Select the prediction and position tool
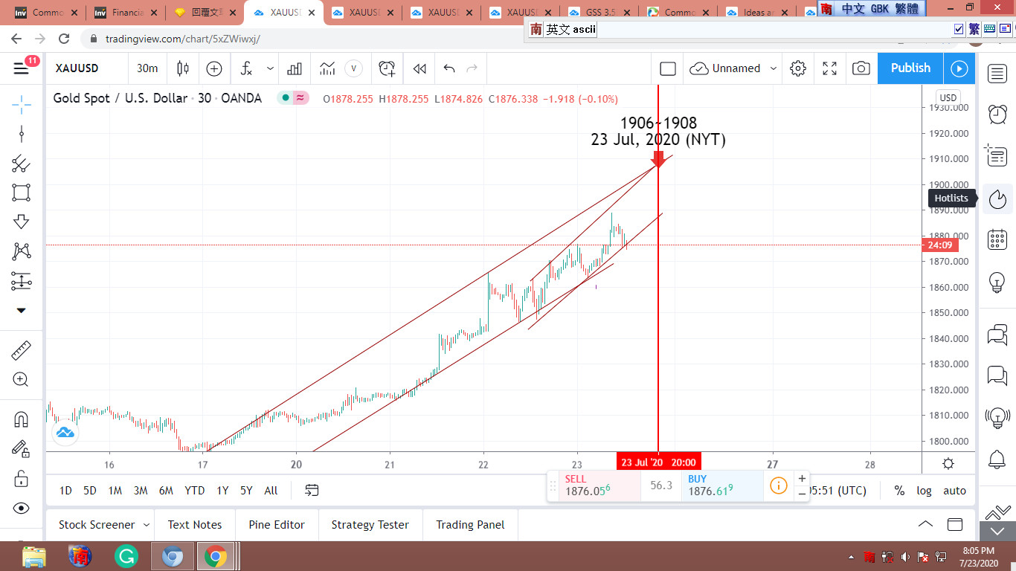Screen dimensions: 1016x571 22,281
